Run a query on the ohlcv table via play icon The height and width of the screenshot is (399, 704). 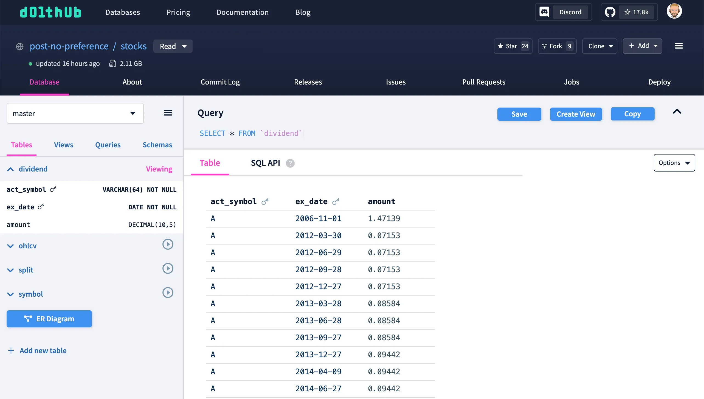coord(168,244)
